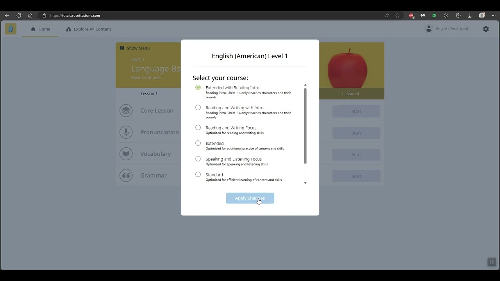Screen dimensions: 500x281
Task: Reload the page with refresh icon
Action: 18,16
